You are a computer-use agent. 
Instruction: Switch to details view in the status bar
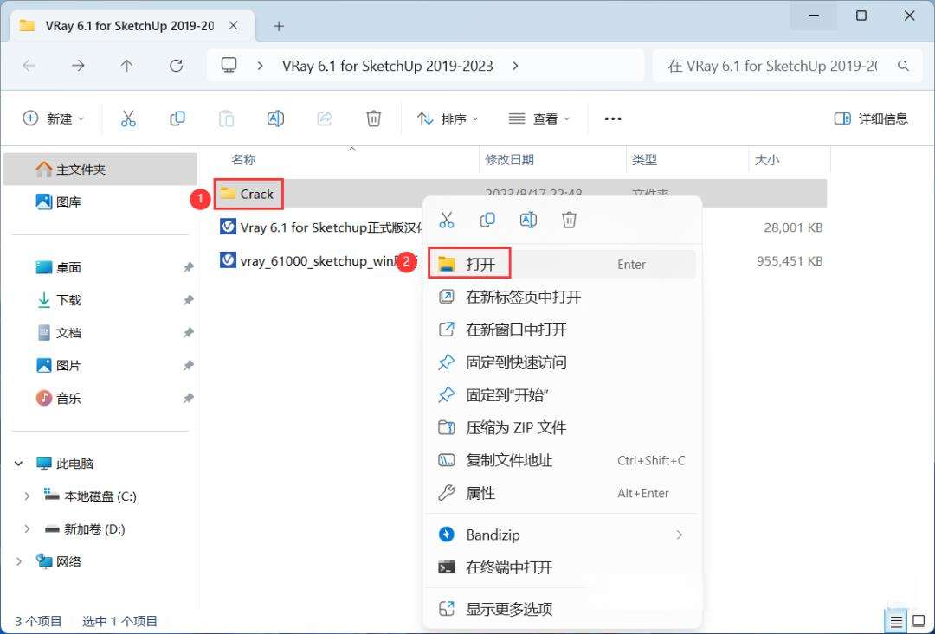click(x=896, y=622)
